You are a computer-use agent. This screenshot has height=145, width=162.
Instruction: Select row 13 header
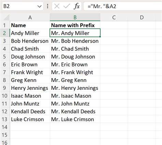pos(4,119)
